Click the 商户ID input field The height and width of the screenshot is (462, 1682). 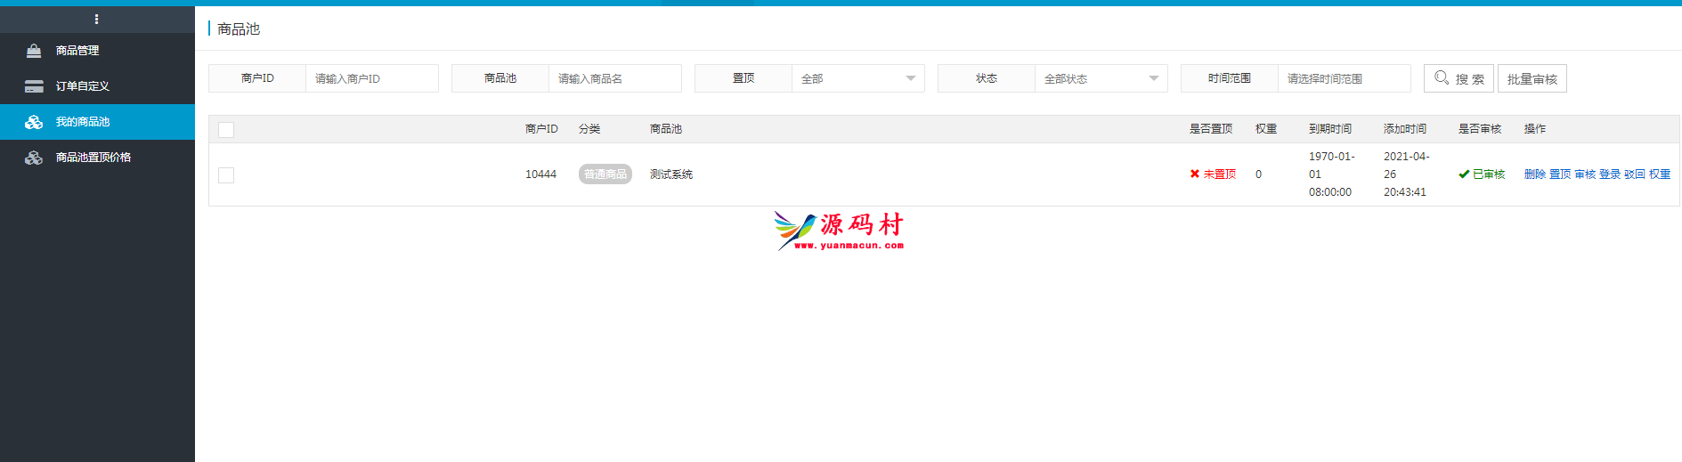pyautogui.click(x=371, y=78)
